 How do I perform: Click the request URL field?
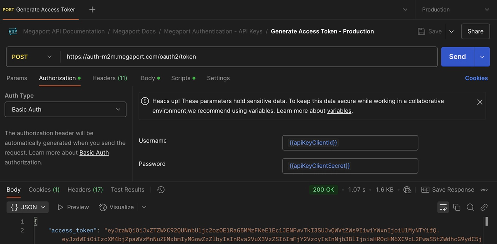tap(249, 57)
